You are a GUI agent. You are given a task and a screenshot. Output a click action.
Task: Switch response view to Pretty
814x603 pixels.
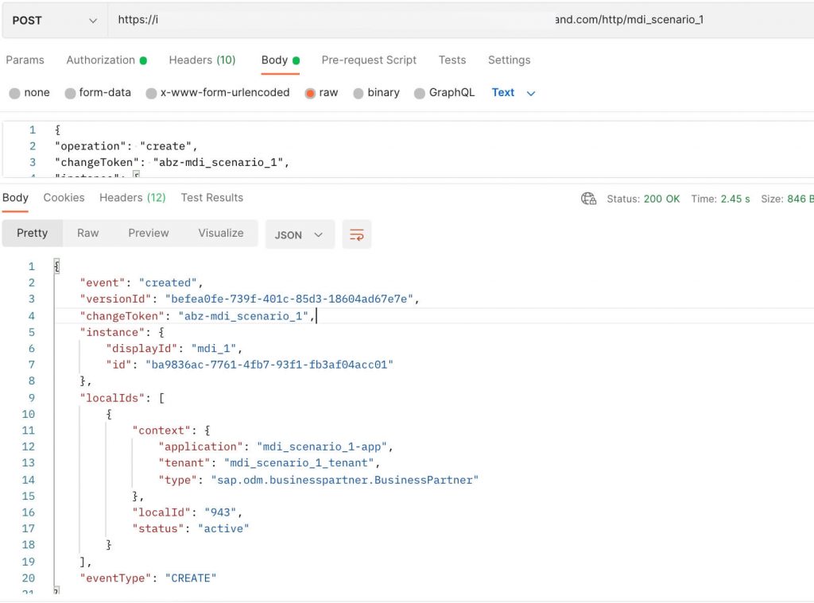(x=32, y=233)
